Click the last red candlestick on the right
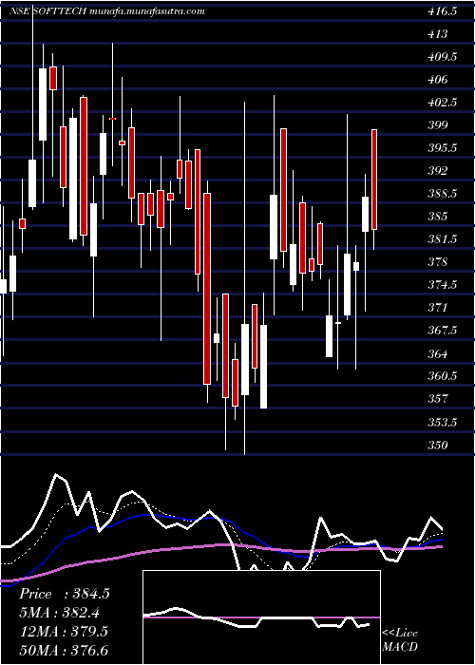 click(374, 180)
